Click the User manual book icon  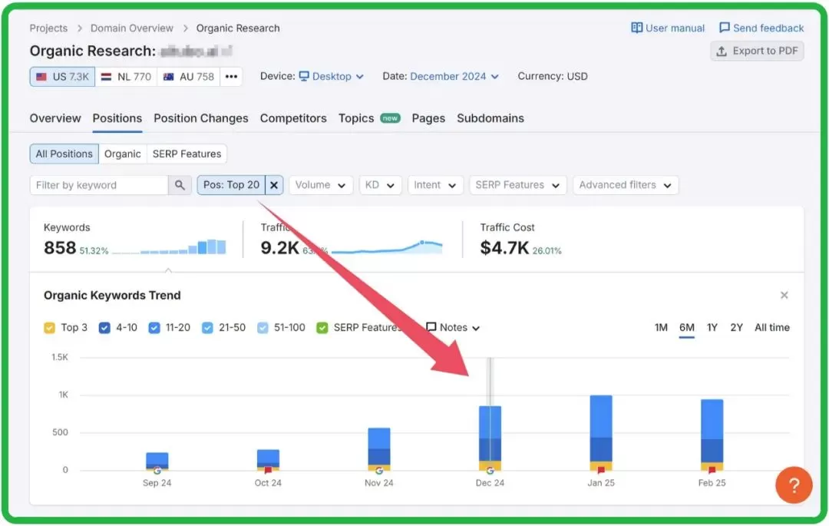(636, 28)
